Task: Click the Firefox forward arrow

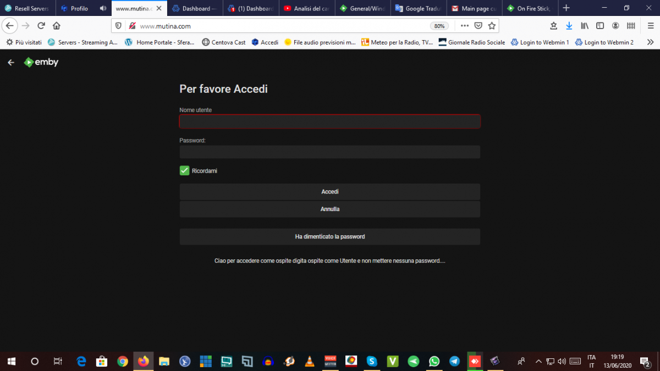Action: pyautogui.click(x=25, y=26)
